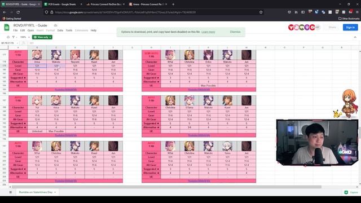The height and width of the screenshot is (203, 361).
Task: Expand the name box dropdown arrow
Action: pyautogui.click(x=17, y=43)
